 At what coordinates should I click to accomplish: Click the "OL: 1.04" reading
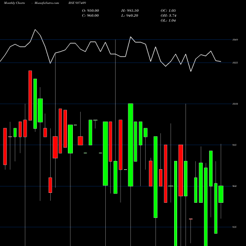168,21
